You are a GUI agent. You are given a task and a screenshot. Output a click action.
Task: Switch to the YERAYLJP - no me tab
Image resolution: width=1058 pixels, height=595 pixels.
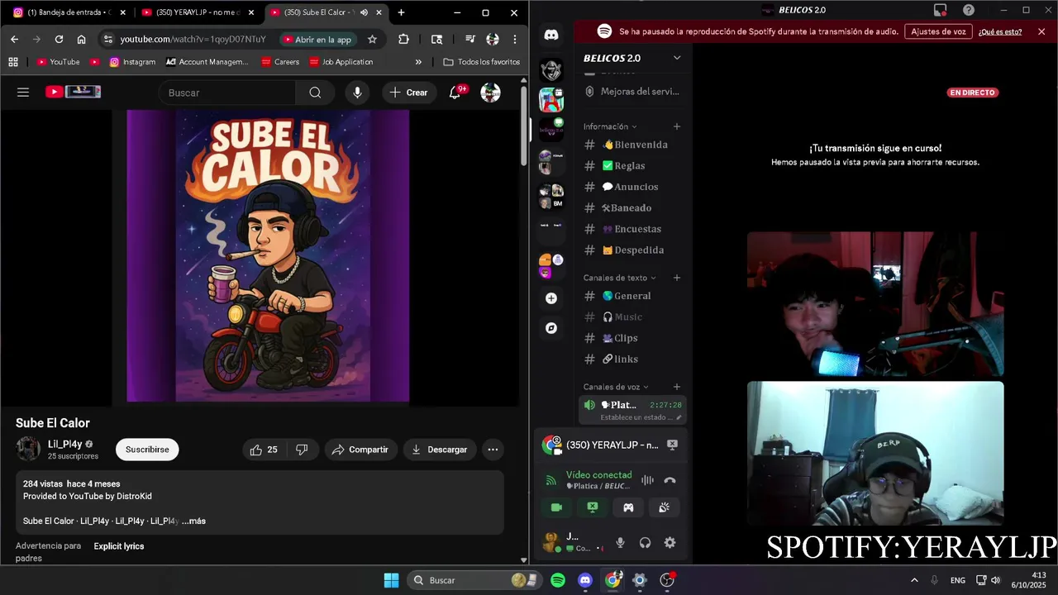(197, 12)
